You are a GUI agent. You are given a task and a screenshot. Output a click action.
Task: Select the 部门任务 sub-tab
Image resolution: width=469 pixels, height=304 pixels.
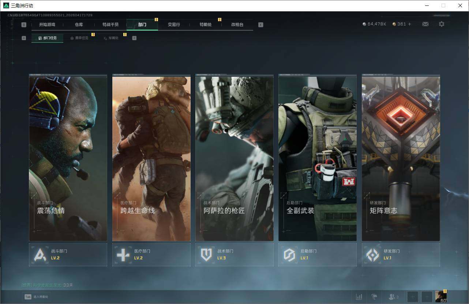pyautogui.click(x=47, y=38)
